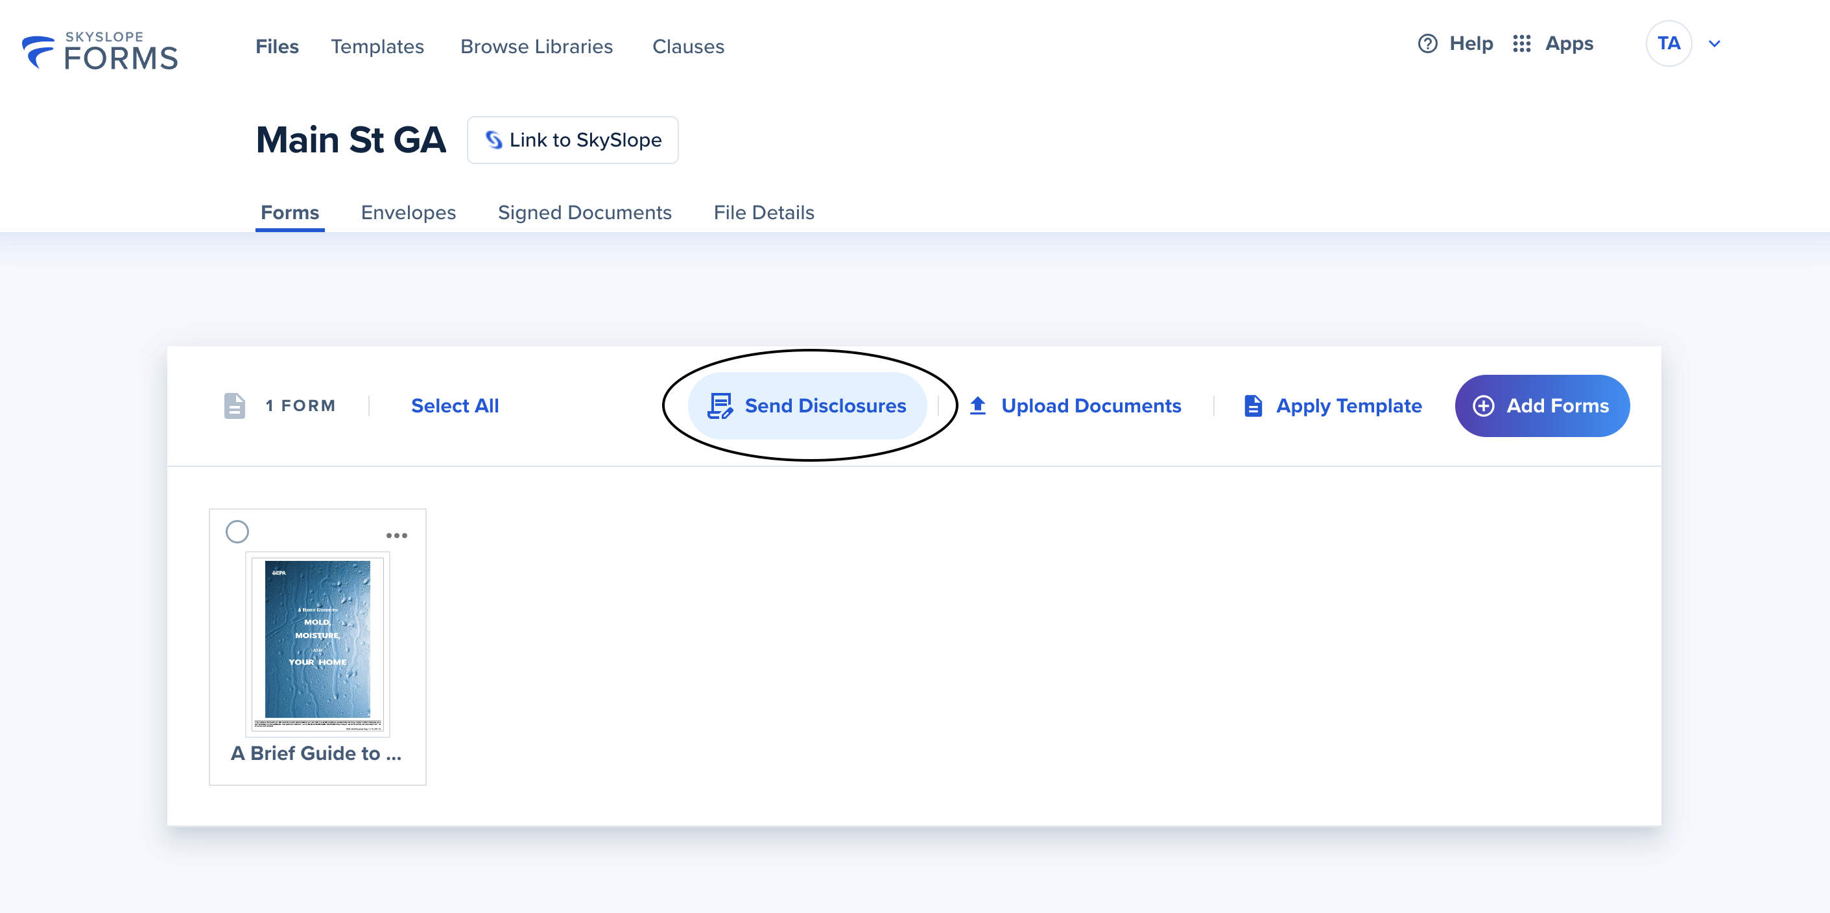The height and width of the screenshot is (913, 1830).
Task: Click the Upload Documents arrow icon
Action: [977, 406]
